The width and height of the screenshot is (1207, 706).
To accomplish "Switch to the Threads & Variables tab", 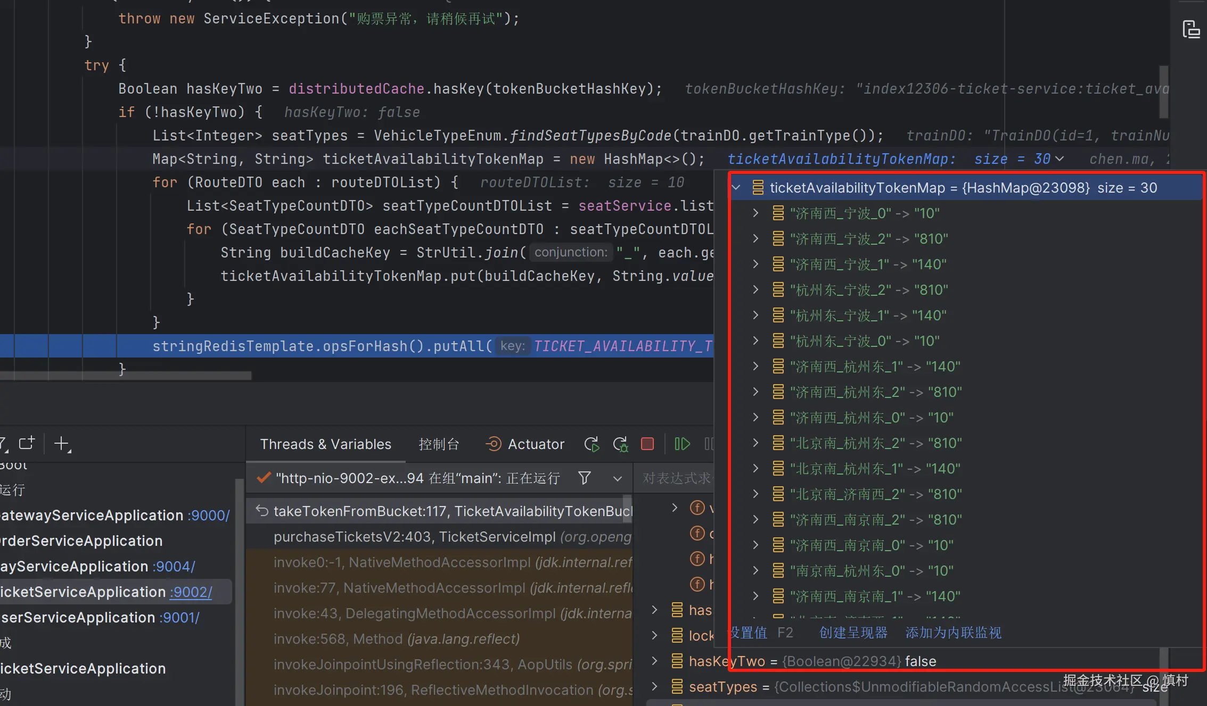I will click(x=325, y=444).
